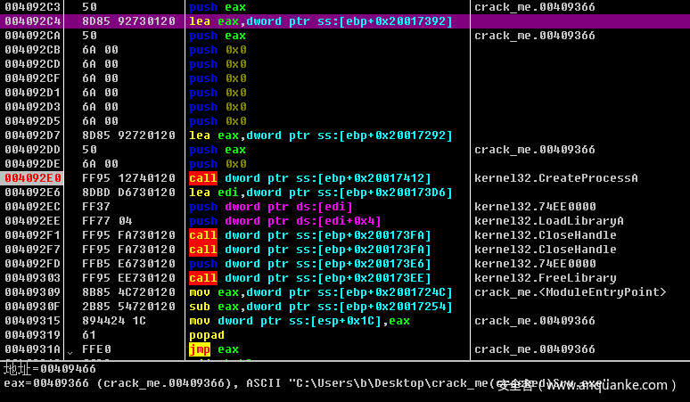
Task: Select the kernel32.LoadLibraryA comment
Action: pos(549,221)
